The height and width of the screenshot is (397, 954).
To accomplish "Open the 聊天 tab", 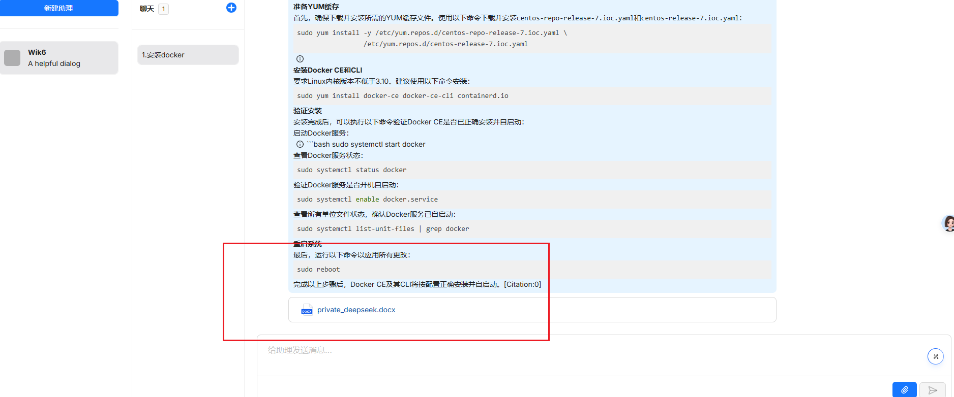I will [147, 9].
